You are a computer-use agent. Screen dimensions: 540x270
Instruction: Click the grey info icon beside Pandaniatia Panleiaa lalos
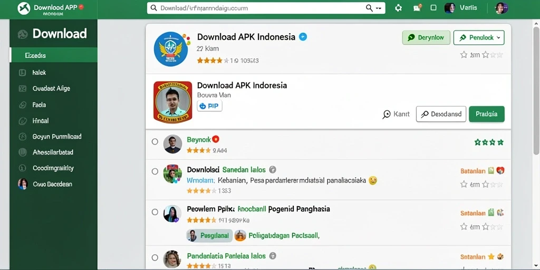pos(273,256)
